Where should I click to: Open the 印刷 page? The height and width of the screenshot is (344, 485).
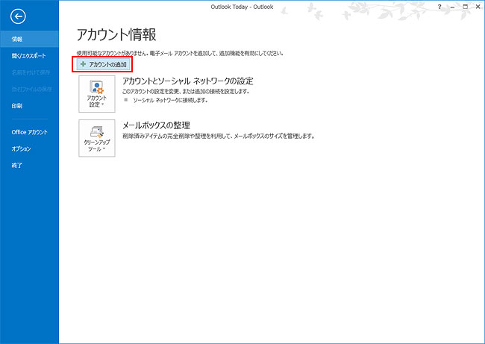pos(29,106)
